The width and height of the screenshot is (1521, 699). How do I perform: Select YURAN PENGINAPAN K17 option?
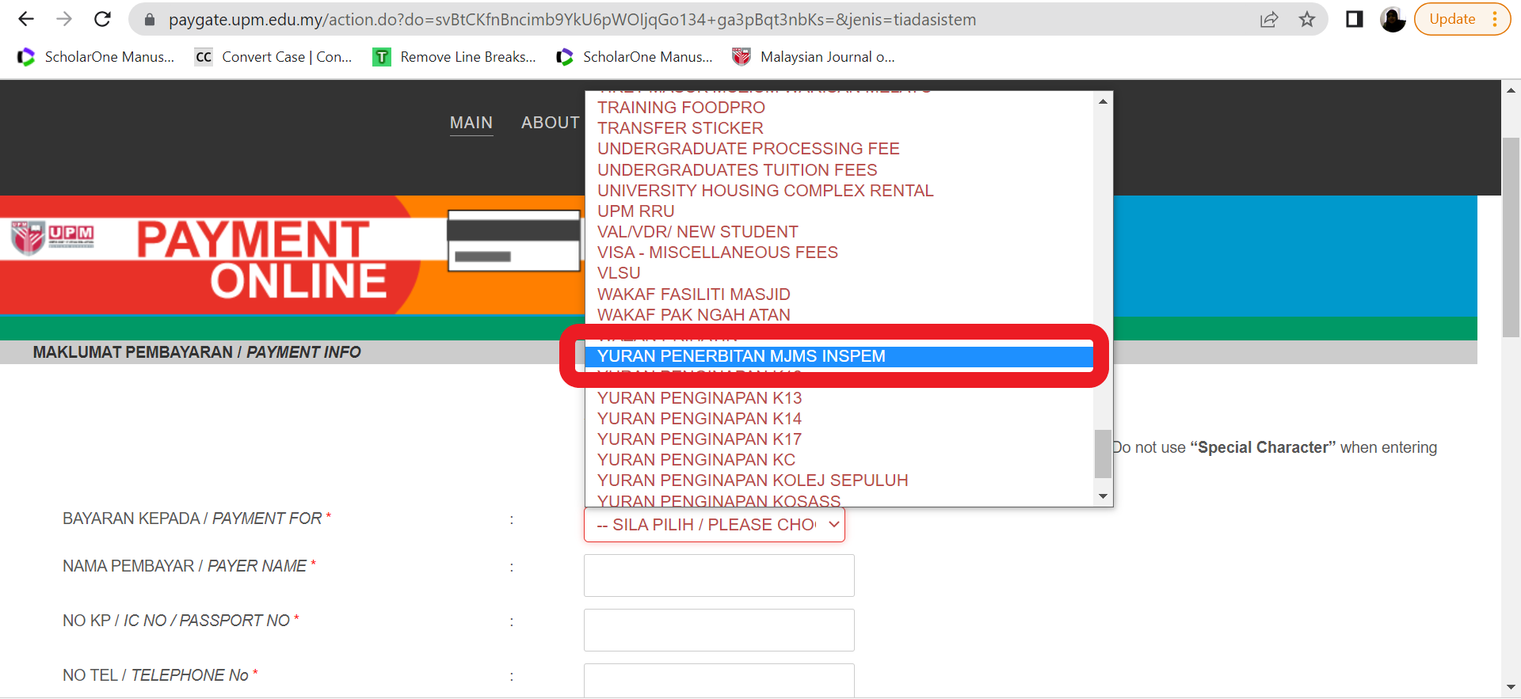point(699,439)
